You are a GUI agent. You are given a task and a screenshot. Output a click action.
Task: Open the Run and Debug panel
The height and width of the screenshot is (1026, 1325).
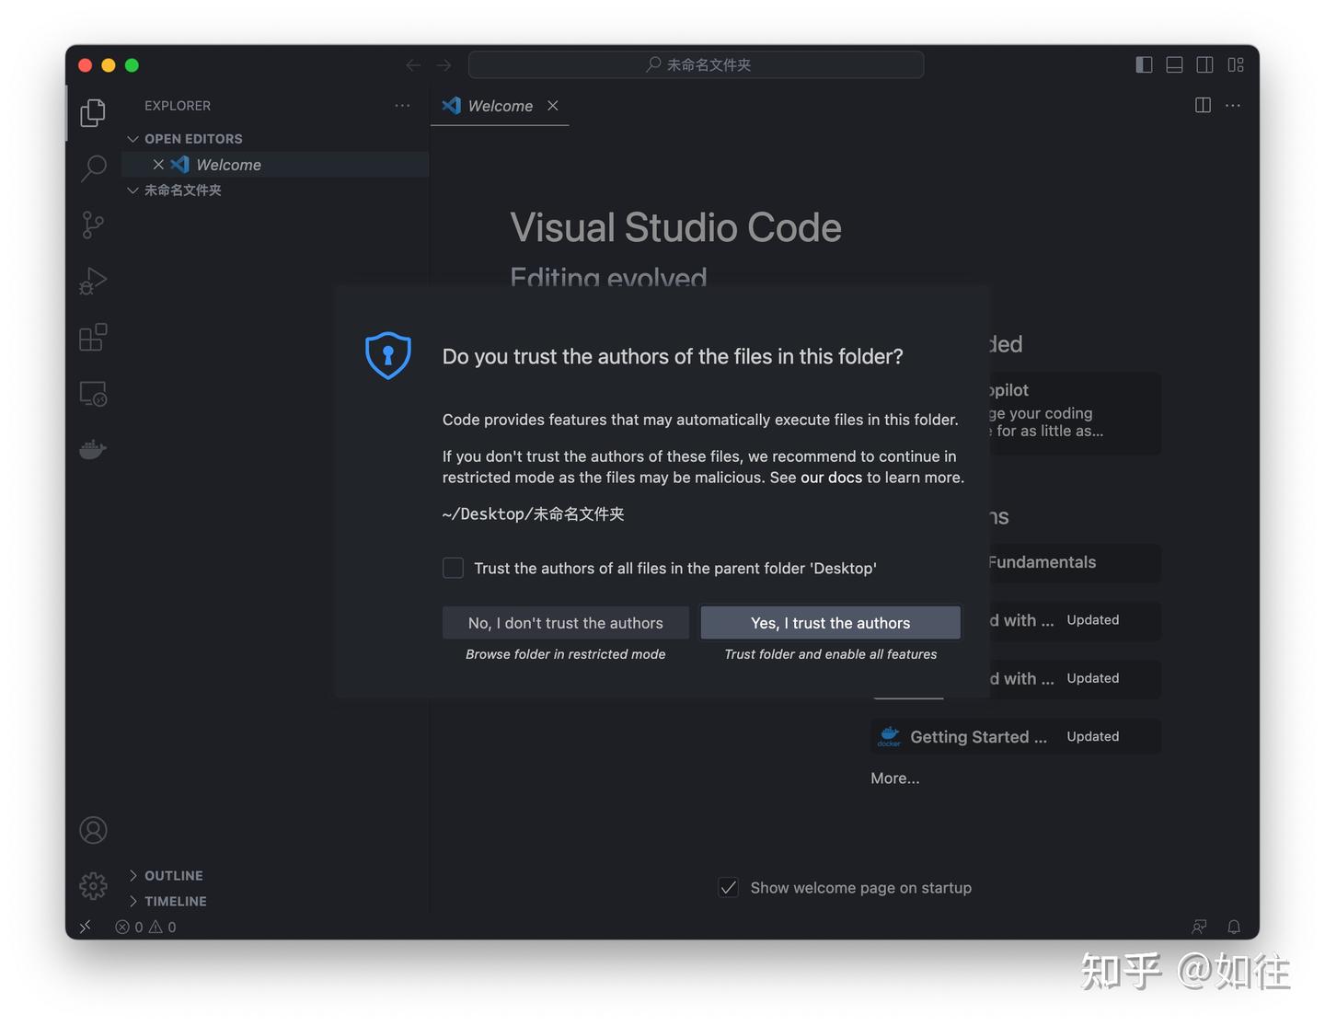pyautogui.click(x=92, y=281)
